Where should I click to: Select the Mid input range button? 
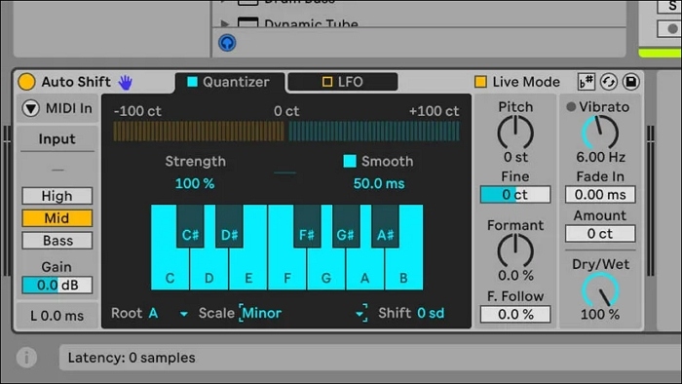coord(57,218)
